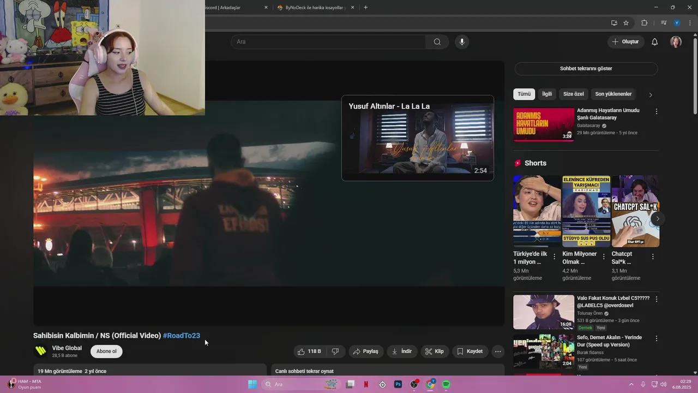Open Spotify from the taskbar

coord(446,384)
